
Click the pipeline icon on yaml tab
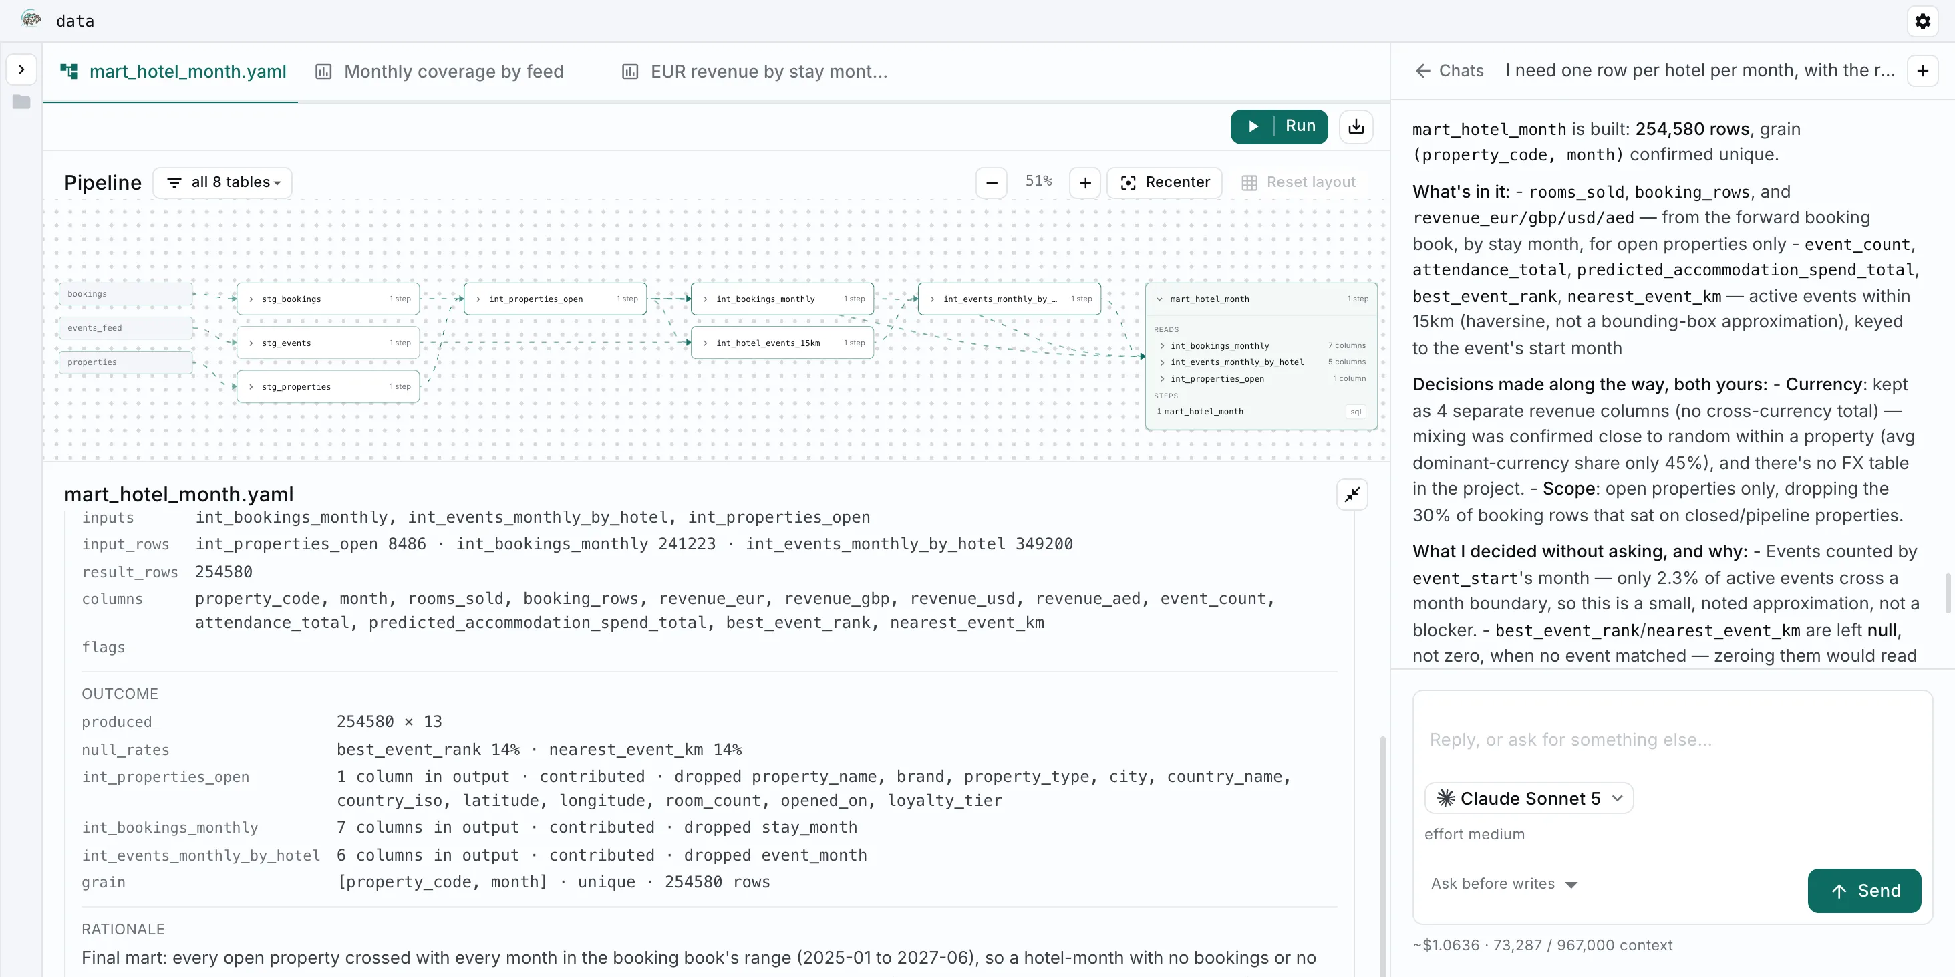(x=69, y=72)
